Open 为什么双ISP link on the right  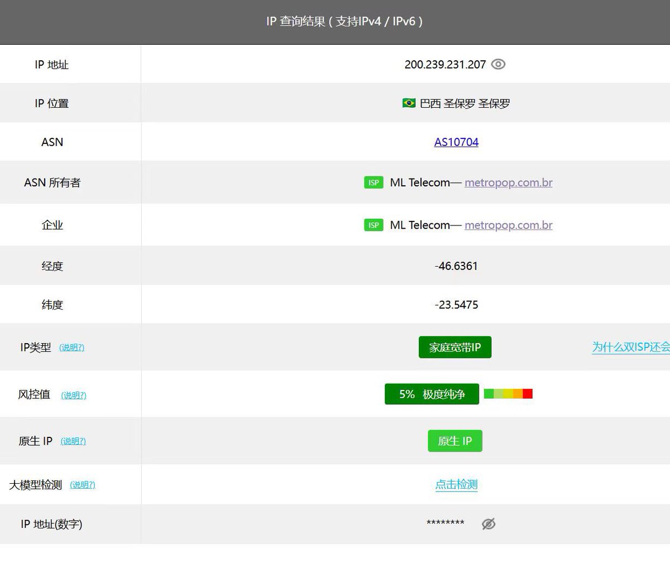(x=631, y=347)
